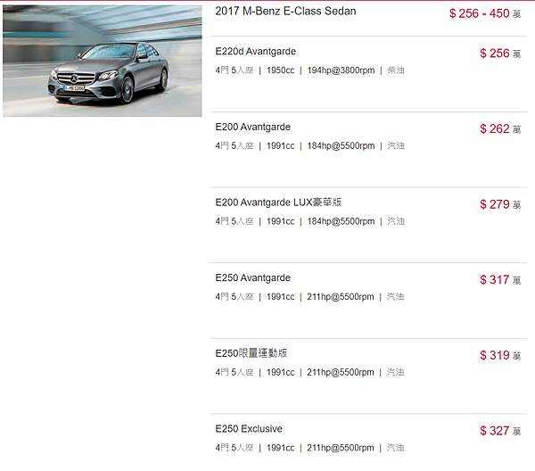The width and height of the screenshot is (535, 471).
Task: Select the E250 Exclusive specs line
Action: tap(309, 448)
